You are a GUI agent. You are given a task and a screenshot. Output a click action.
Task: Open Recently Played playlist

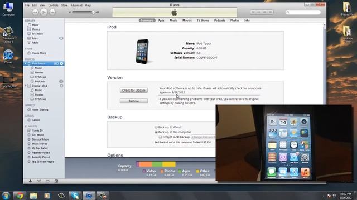(41, 157)
